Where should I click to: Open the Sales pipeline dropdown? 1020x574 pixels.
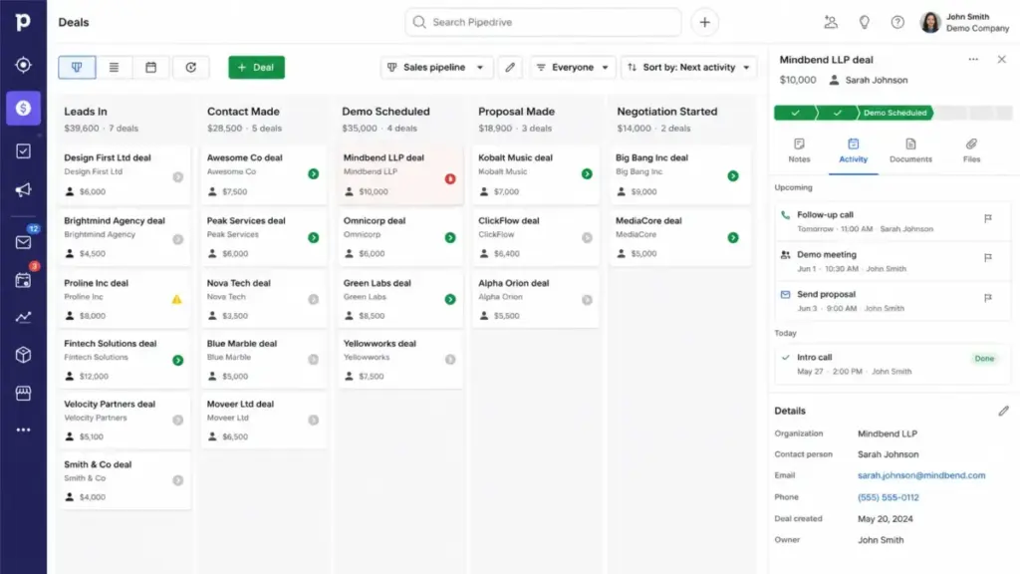click(436, 67)
